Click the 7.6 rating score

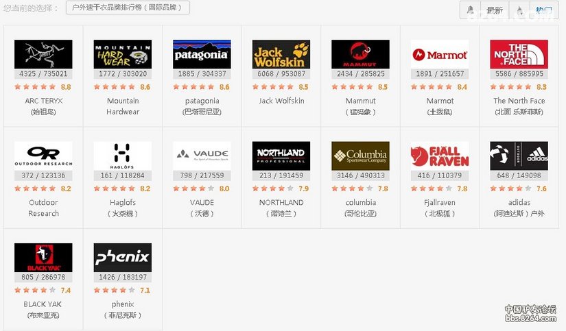(541, 188)
